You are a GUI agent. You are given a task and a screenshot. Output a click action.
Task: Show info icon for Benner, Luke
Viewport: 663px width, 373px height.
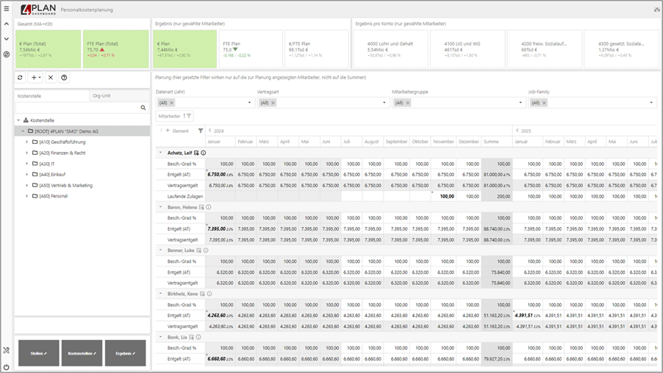pos(206,250)
